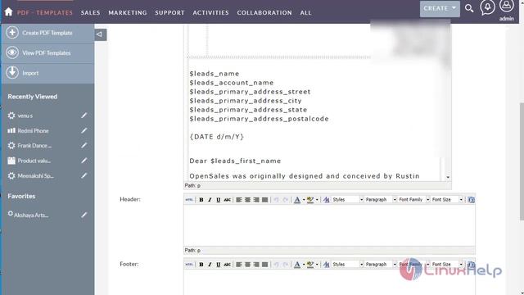Open Font Family dropdown in Header toolbar
The width and height of the screenshot is (524, 295).
pyautogui.click(x=413, y=200)
